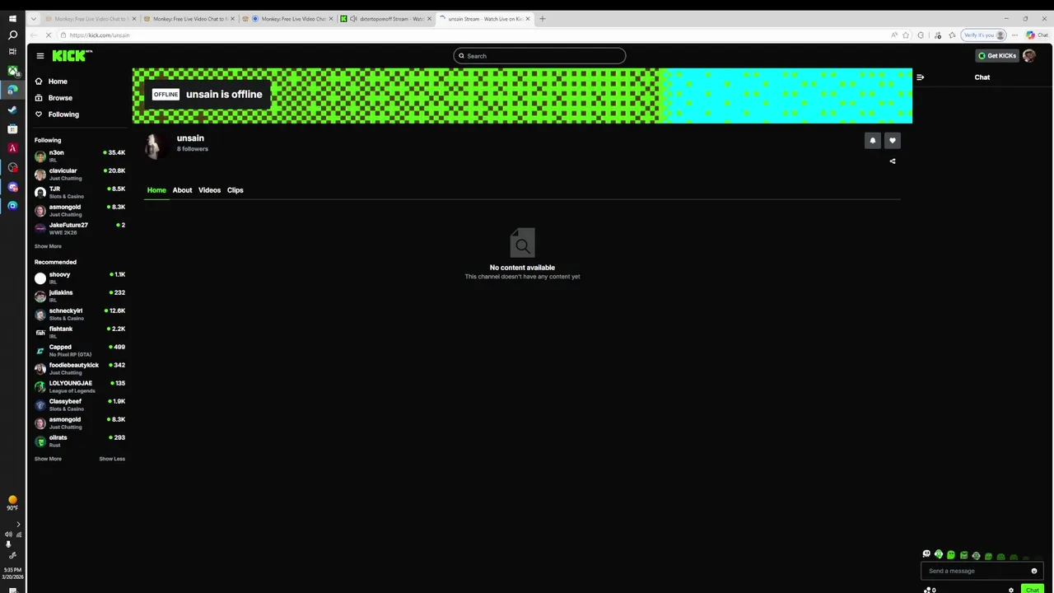
Task: Open Capped recommended channel
Action: pyautogui.click(x=80, y=351)
